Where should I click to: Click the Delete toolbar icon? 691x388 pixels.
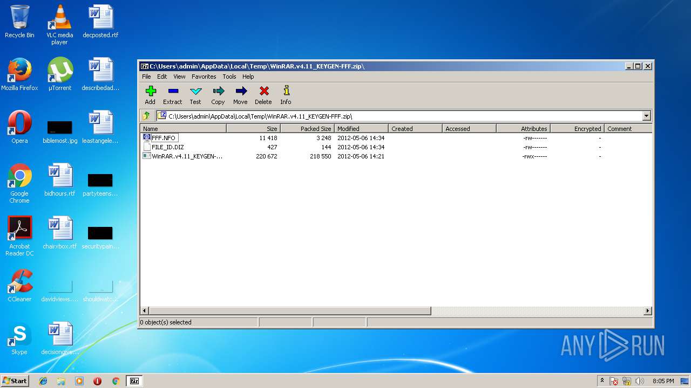pos(263,95)
